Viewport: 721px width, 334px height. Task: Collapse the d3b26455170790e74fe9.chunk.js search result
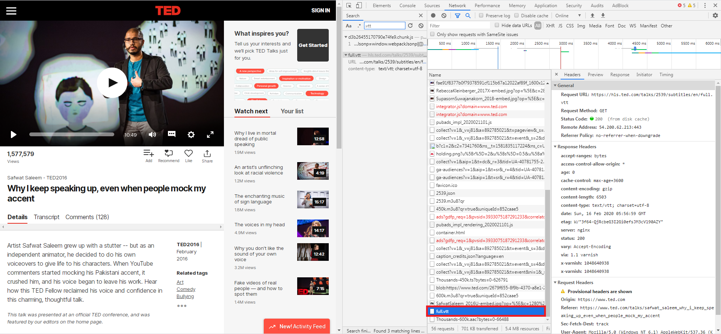click(346, 37)
